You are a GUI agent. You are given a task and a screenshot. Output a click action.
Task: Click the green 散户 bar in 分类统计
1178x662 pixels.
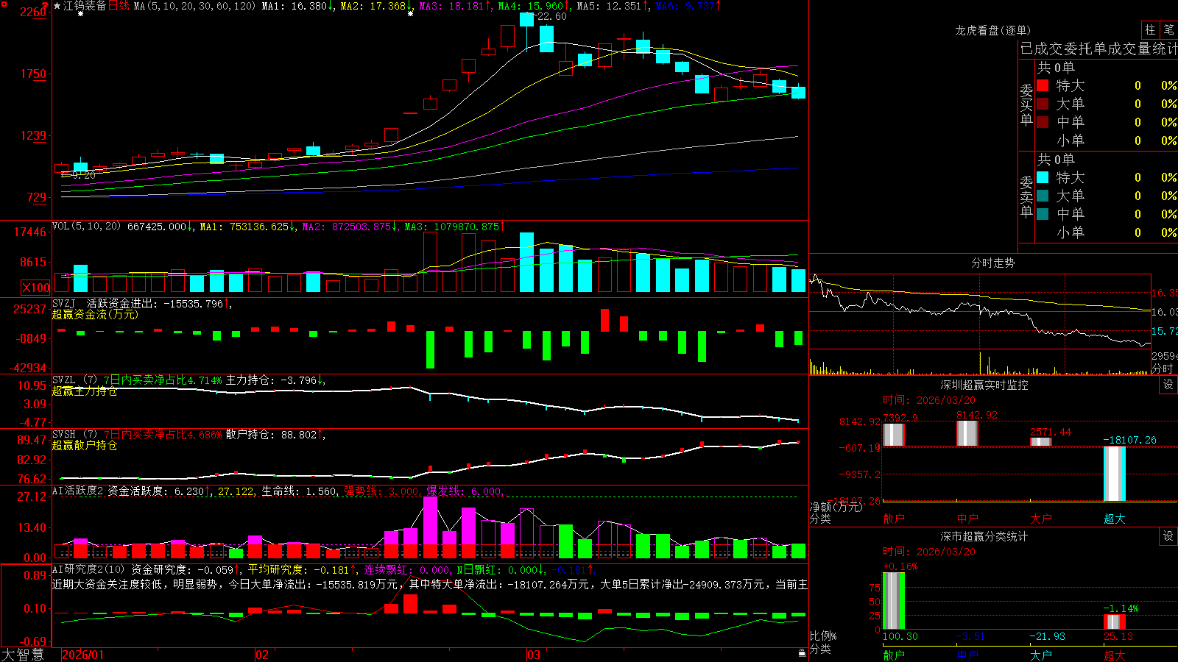pyautogui.click(x=893, y=601)
